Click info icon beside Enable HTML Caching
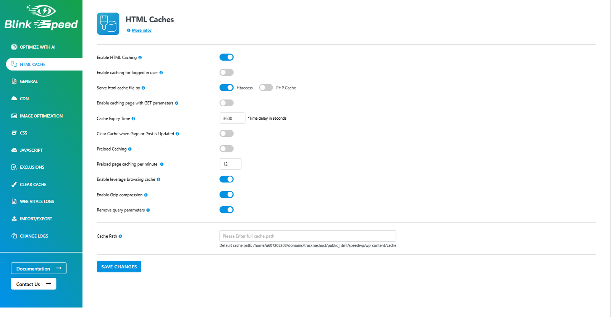This screenshot has width=611, height=317. [x=140, y=58]
